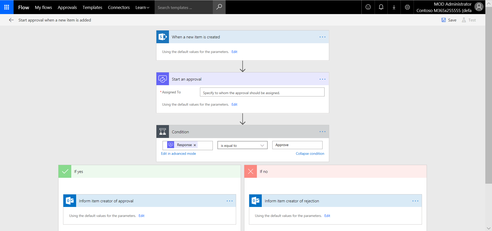Open more options for Inform item creator of rejection

(415, 201)
